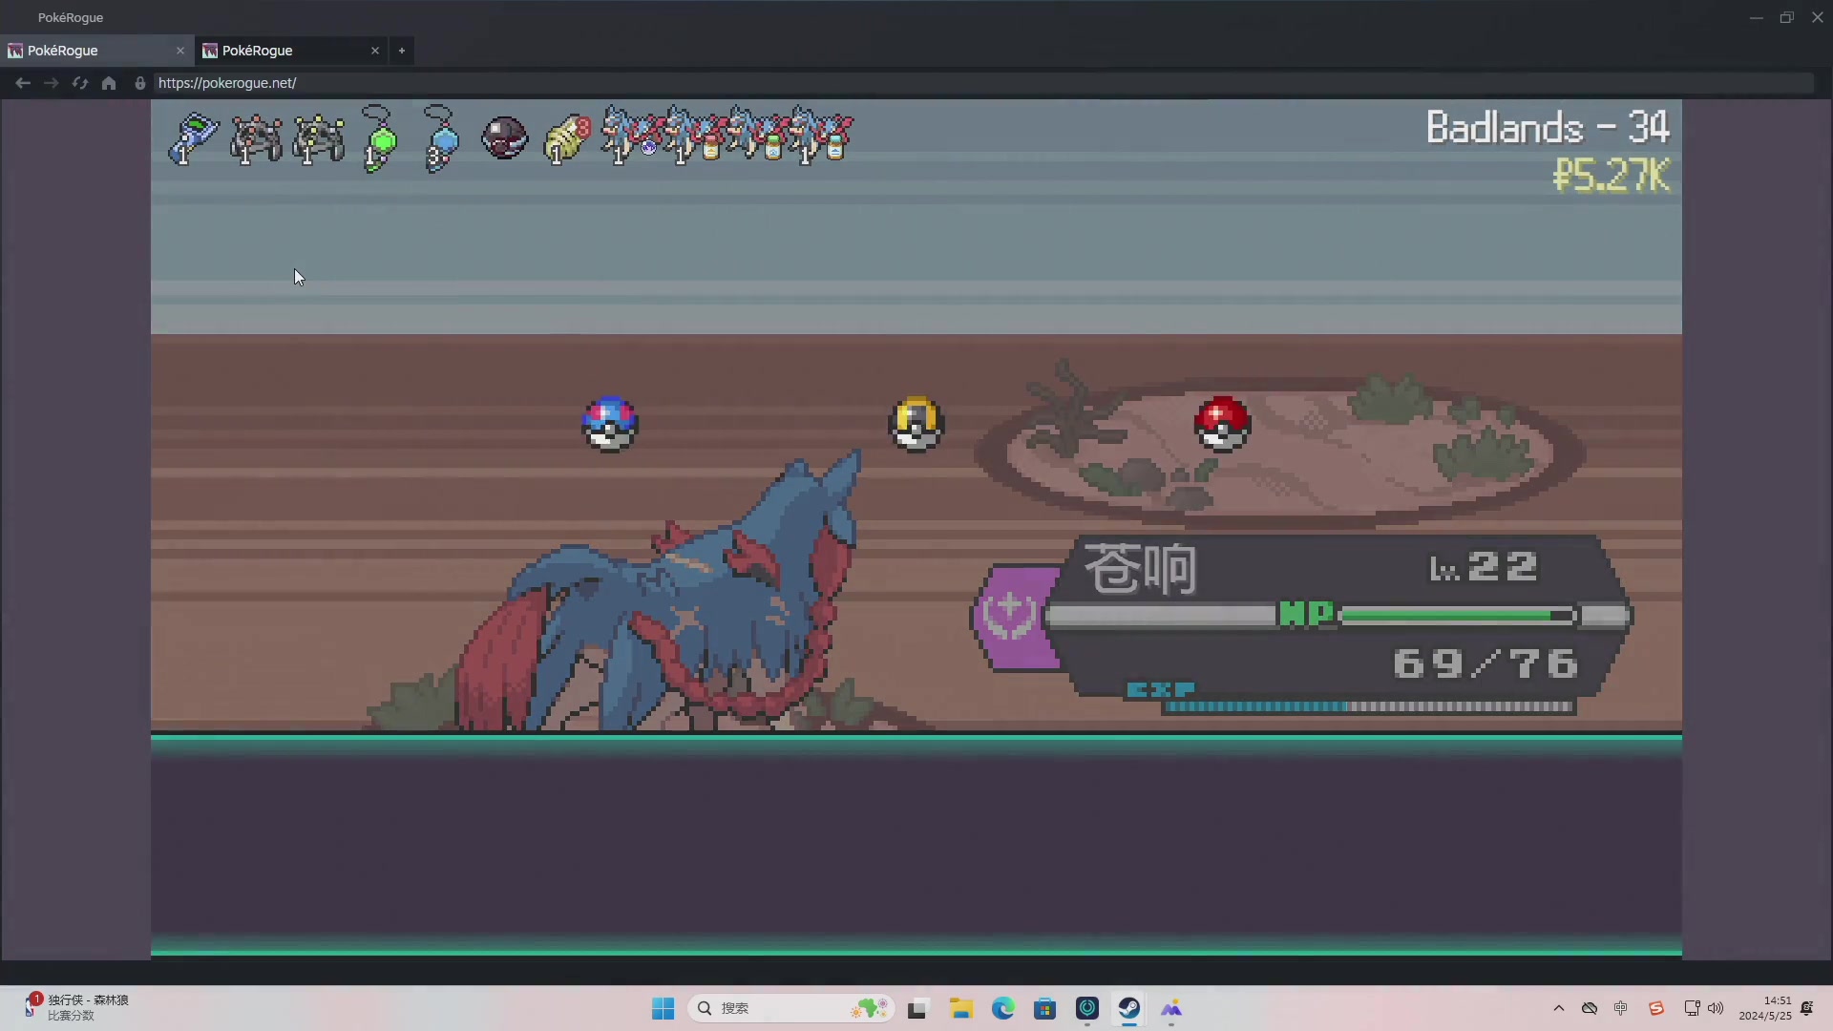Viewport: 1833px width, 1031px height.
Task: Click the green charm modifier icon
Action: [380, 139]
